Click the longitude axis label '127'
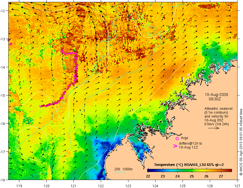This screenshot has width=243, height=188. pos(237,186)
